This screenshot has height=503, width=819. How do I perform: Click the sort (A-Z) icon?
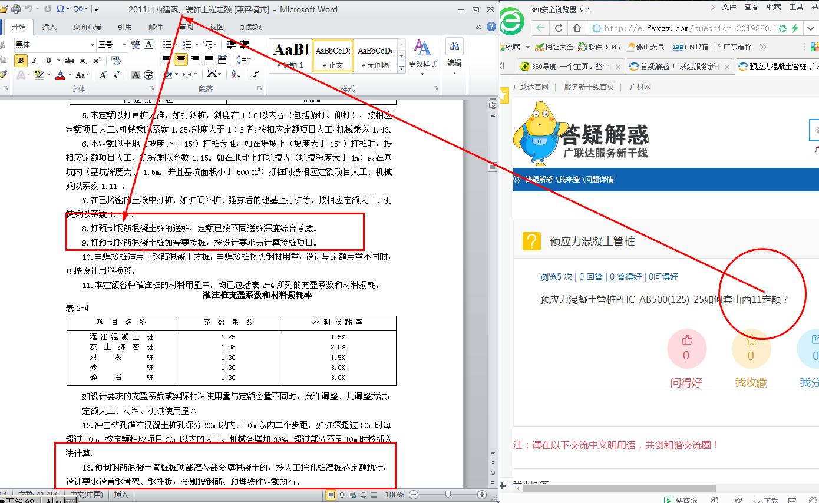(236, 74)
